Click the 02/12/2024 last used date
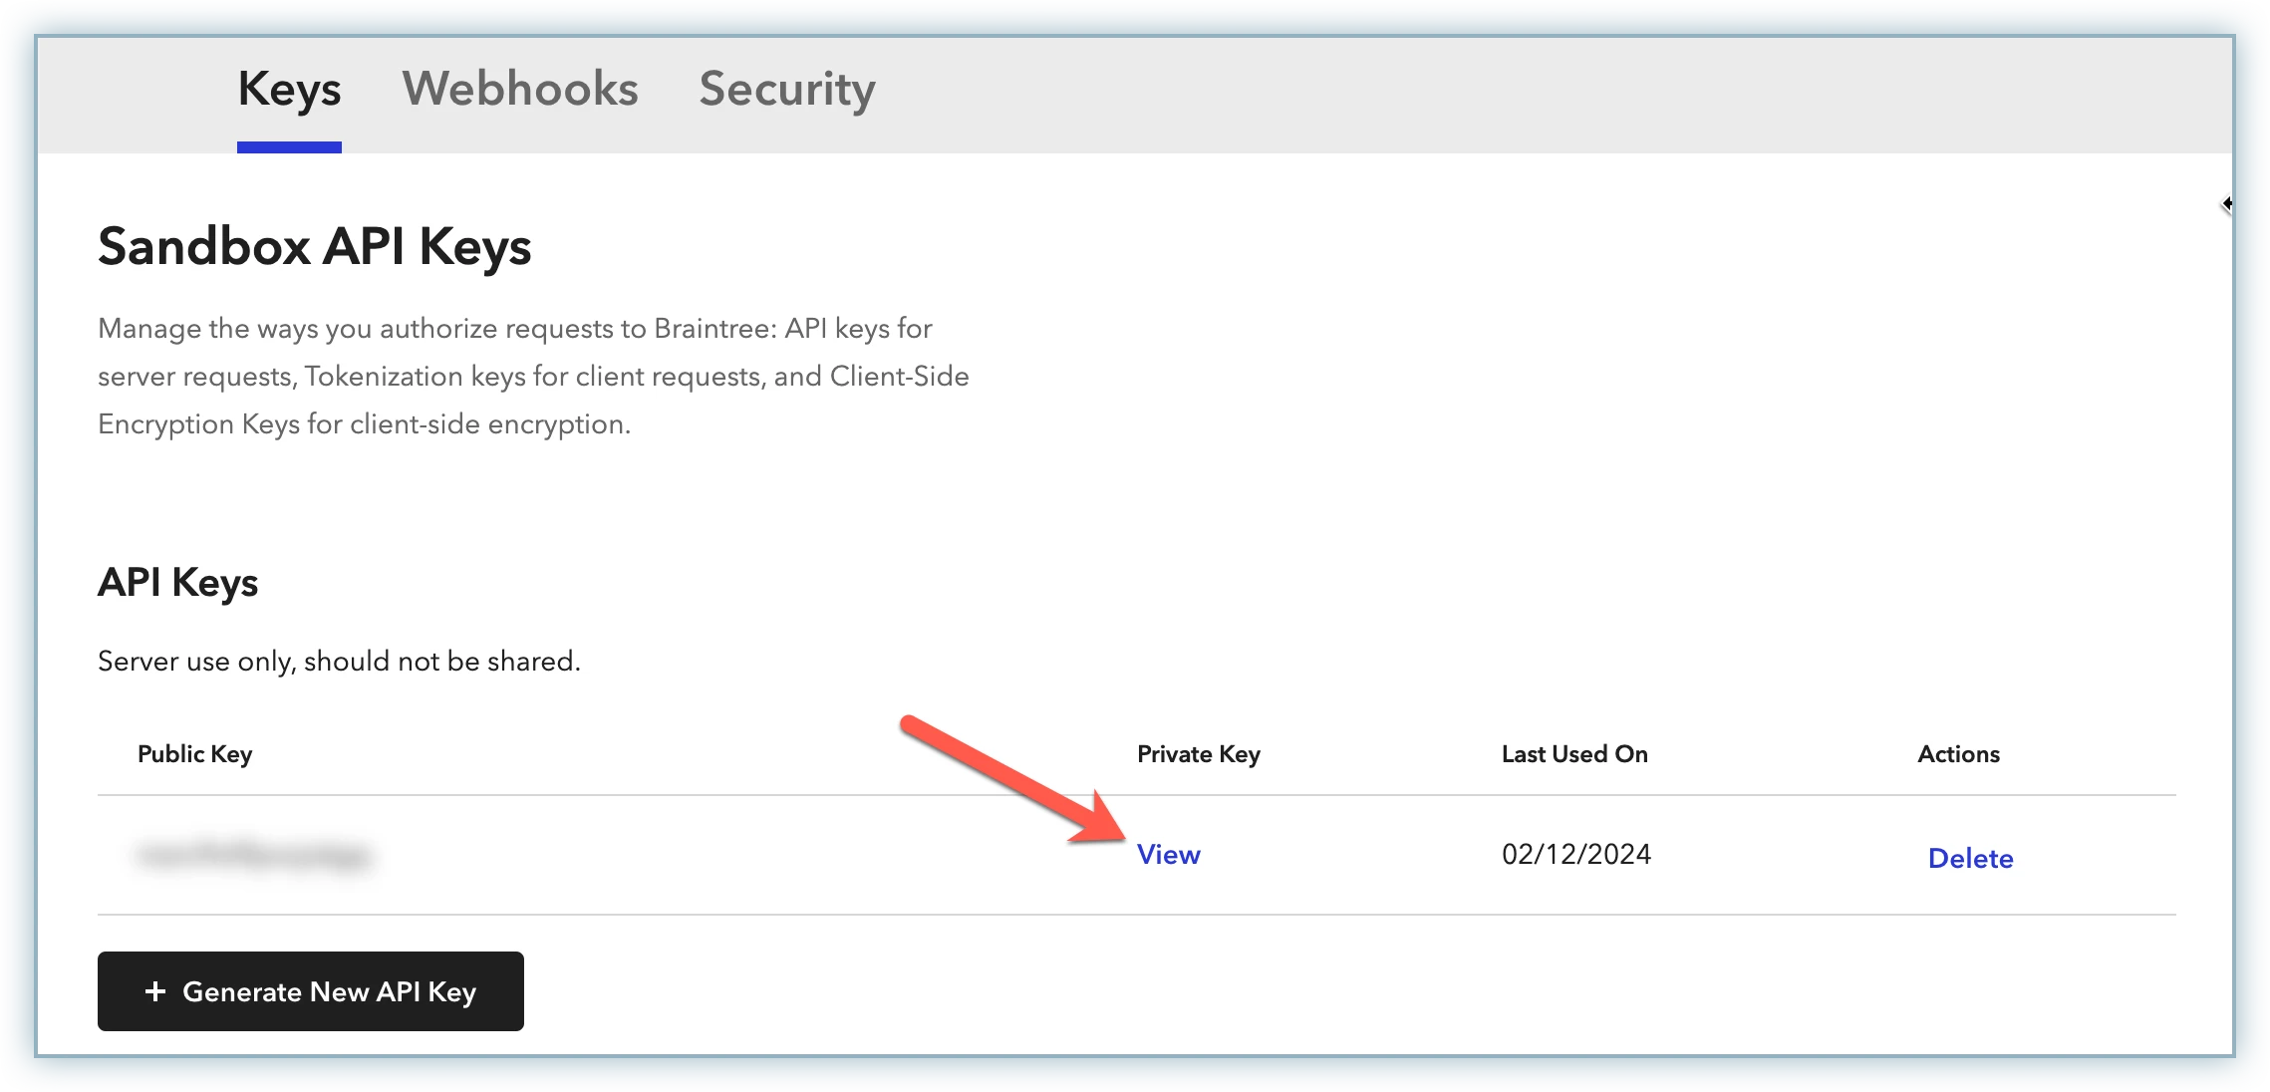2270x1092 pixels. (1575, 855)
